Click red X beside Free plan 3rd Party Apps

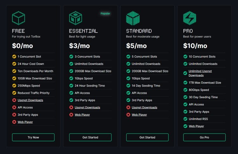tap(14, 115)
